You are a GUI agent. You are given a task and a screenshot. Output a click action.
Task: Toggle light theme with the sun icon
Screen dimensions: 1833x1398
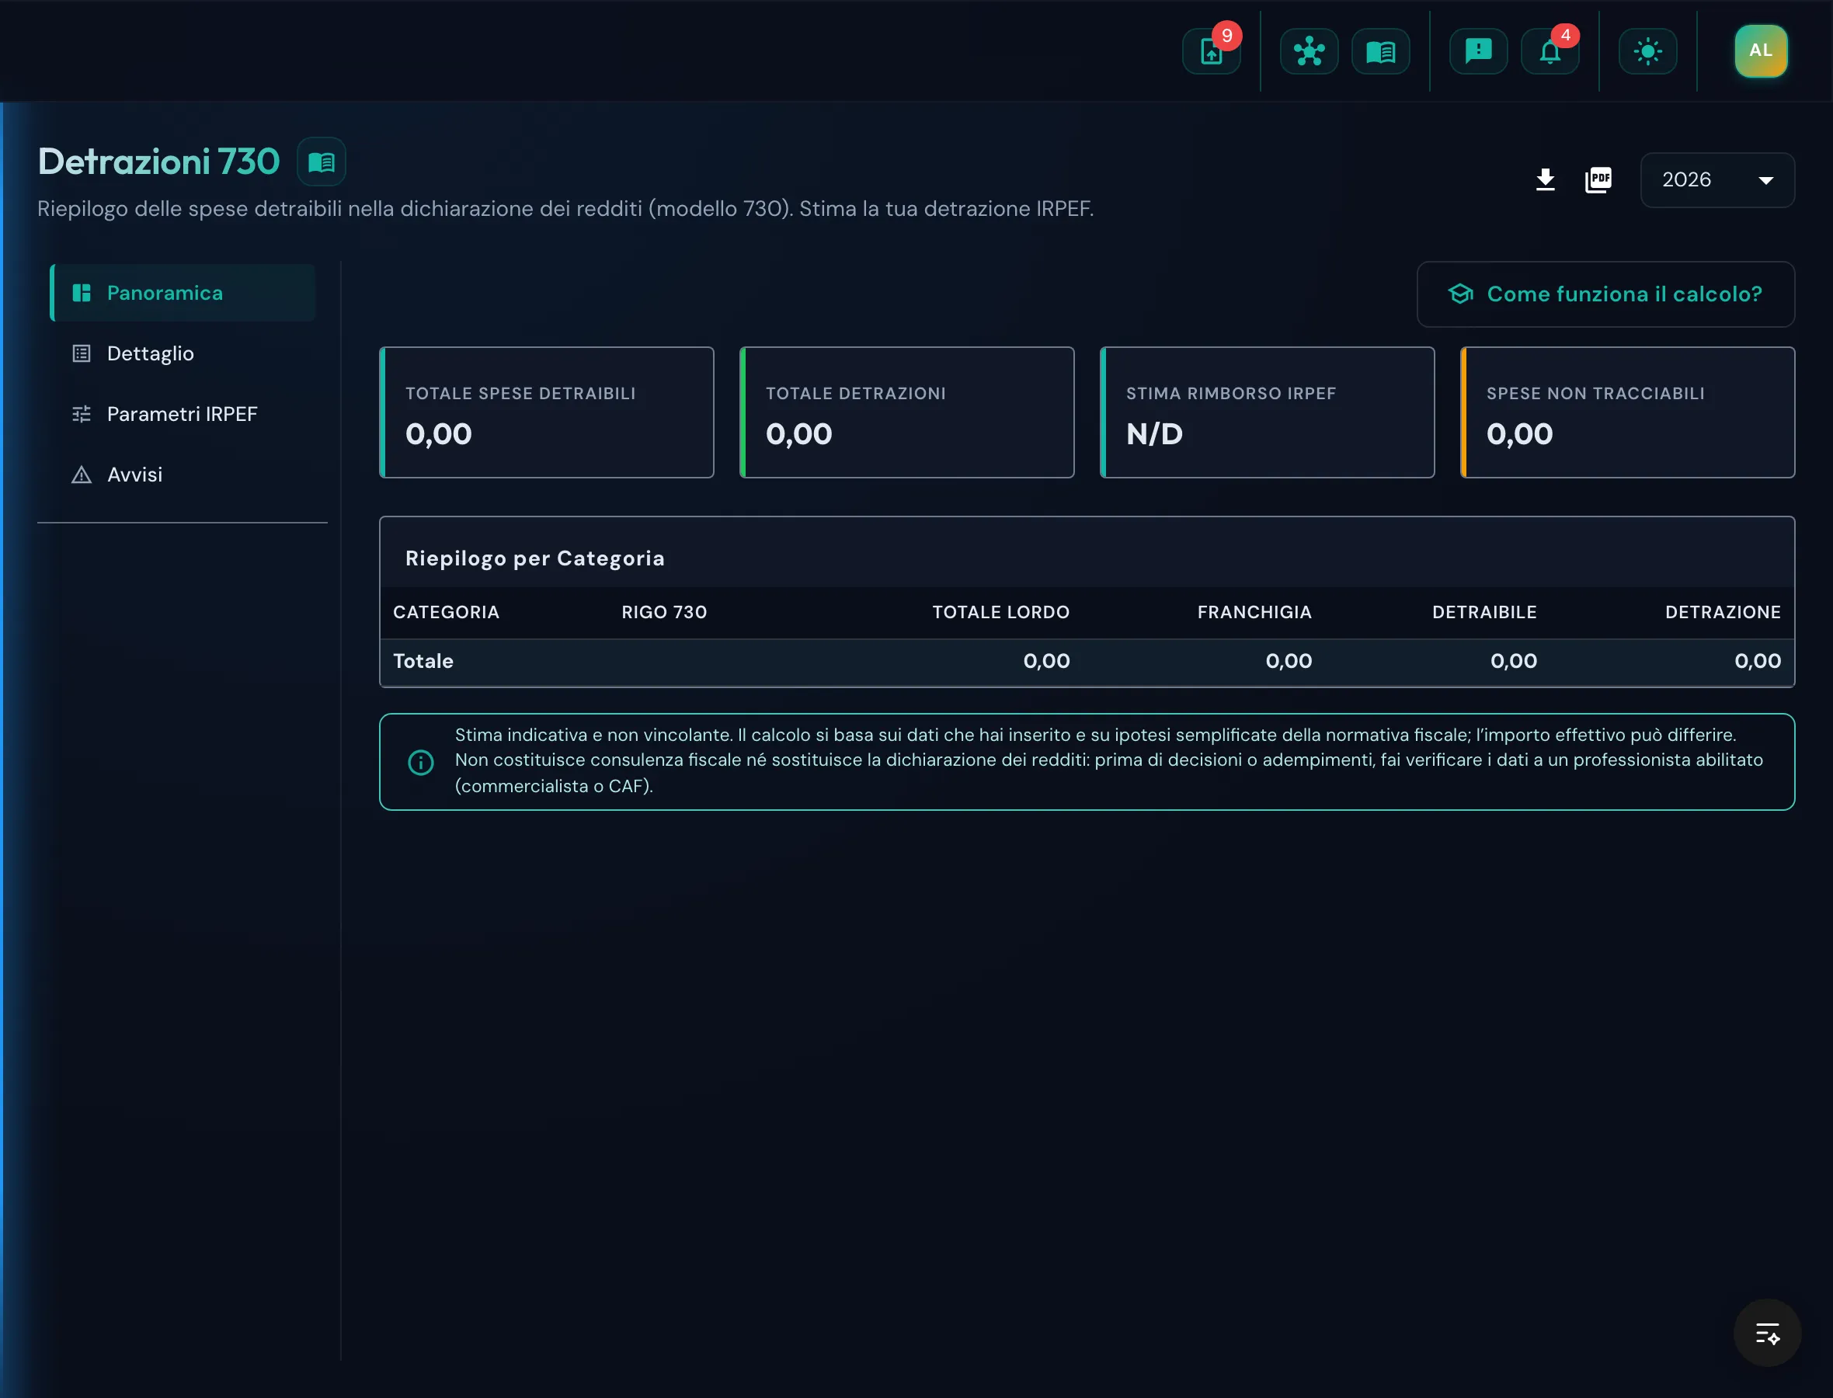click(x=1647, y=51)
